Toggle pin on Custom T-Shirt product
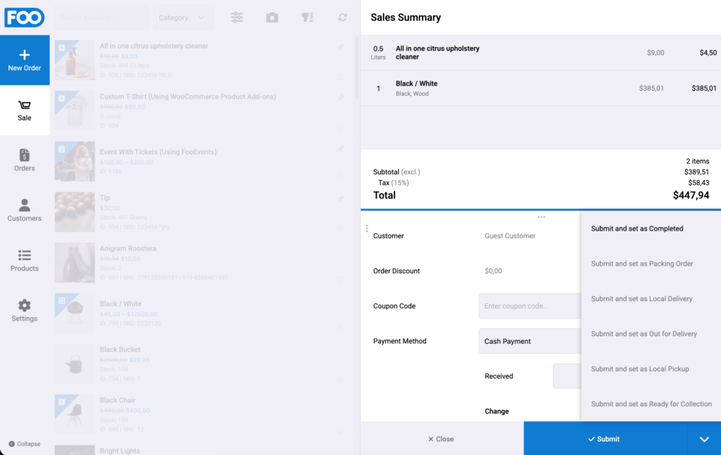Screen dimensions: 721x455 pyautogui.click(x=340, y=97)
